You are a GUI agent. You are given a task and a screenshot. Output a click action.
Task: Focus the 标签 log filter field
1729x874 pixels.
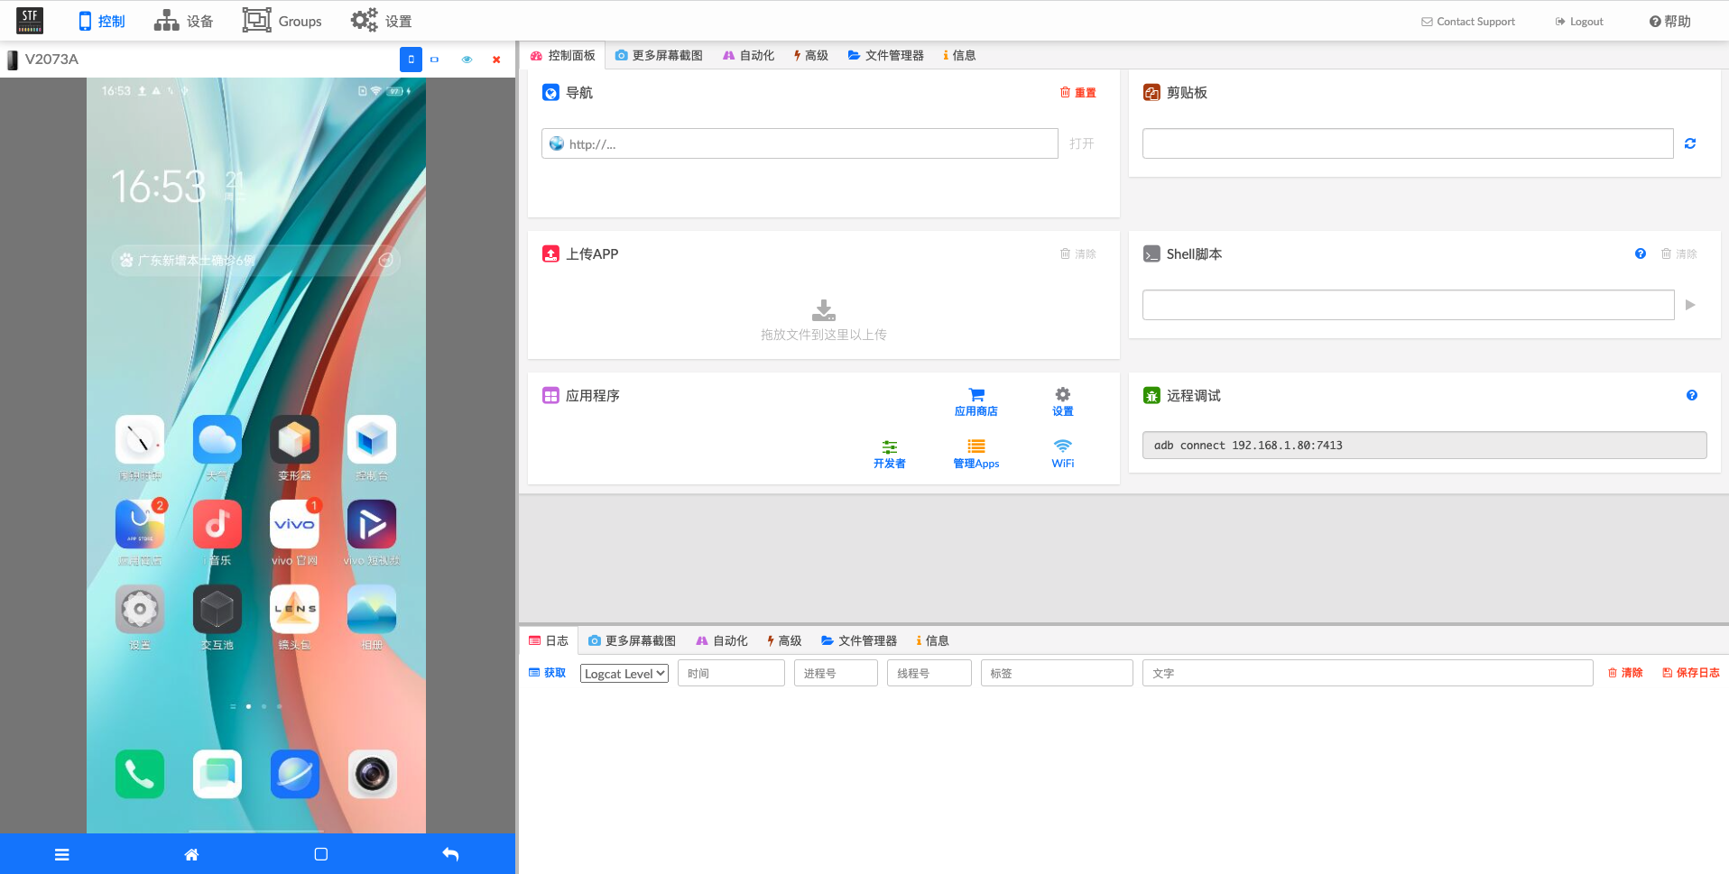click(x=1056, y=674)
